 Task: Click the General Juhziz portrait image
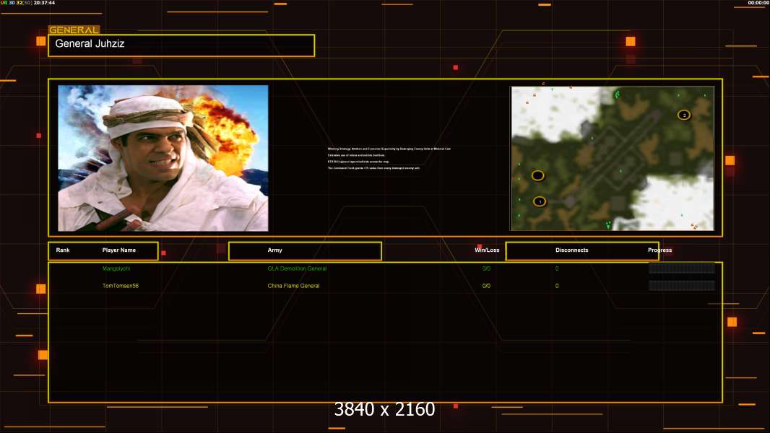pyautogui.click(x=163, y=158)
